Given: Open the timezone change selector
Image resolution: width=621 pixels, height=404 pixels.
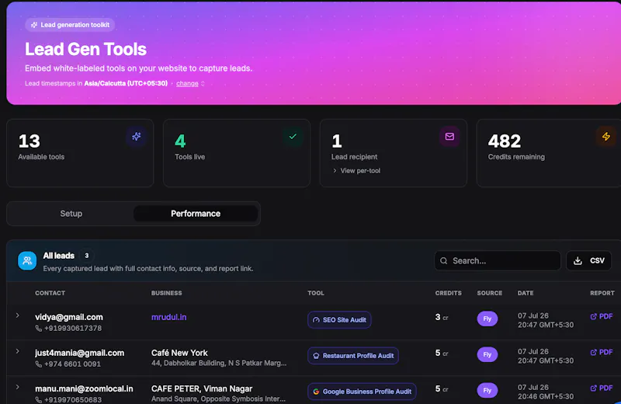Looking at the screenshot, I should click(190, 84).
